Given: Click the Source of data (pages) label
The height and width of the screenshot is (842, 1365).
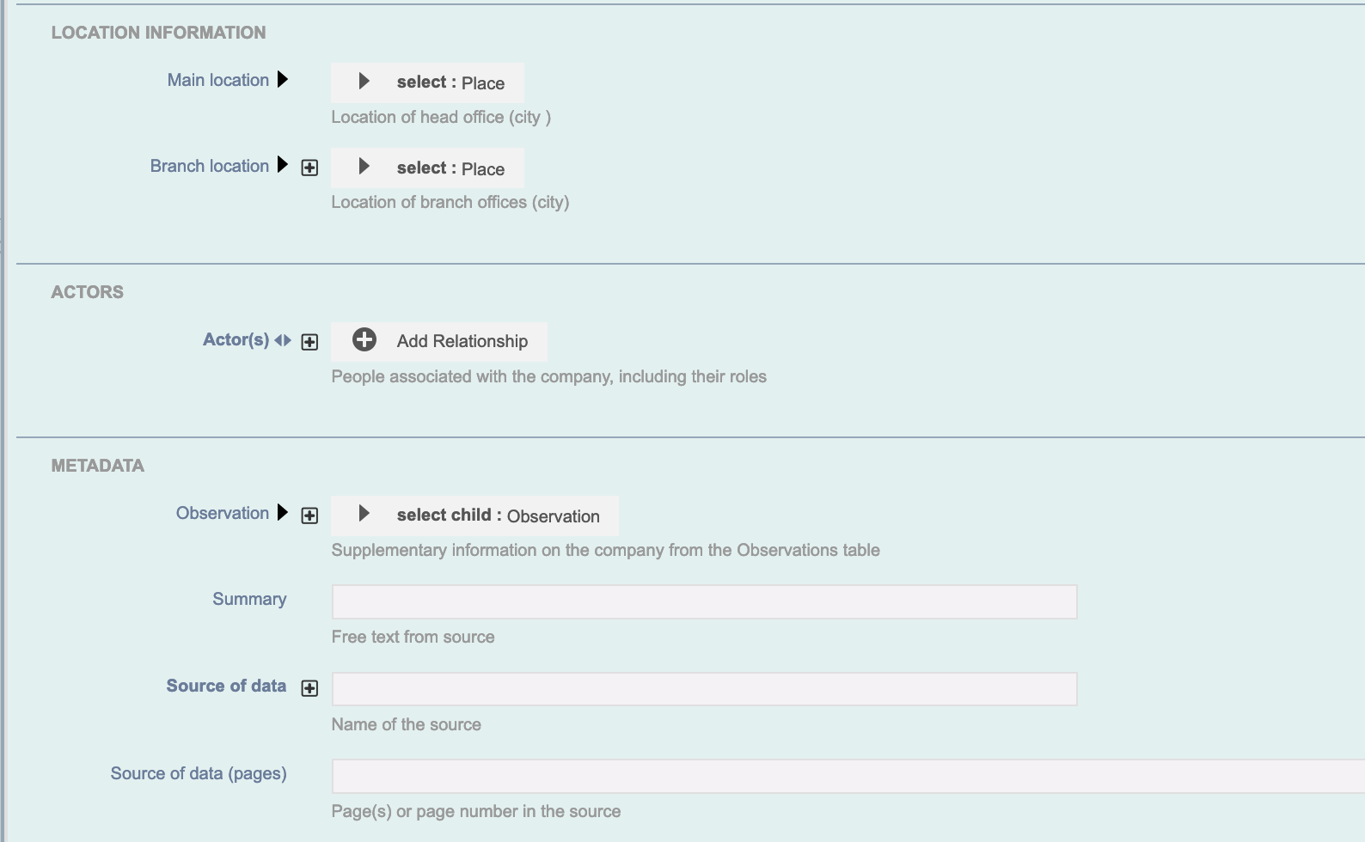Looking at the screenshot, I should coord(199,773).
